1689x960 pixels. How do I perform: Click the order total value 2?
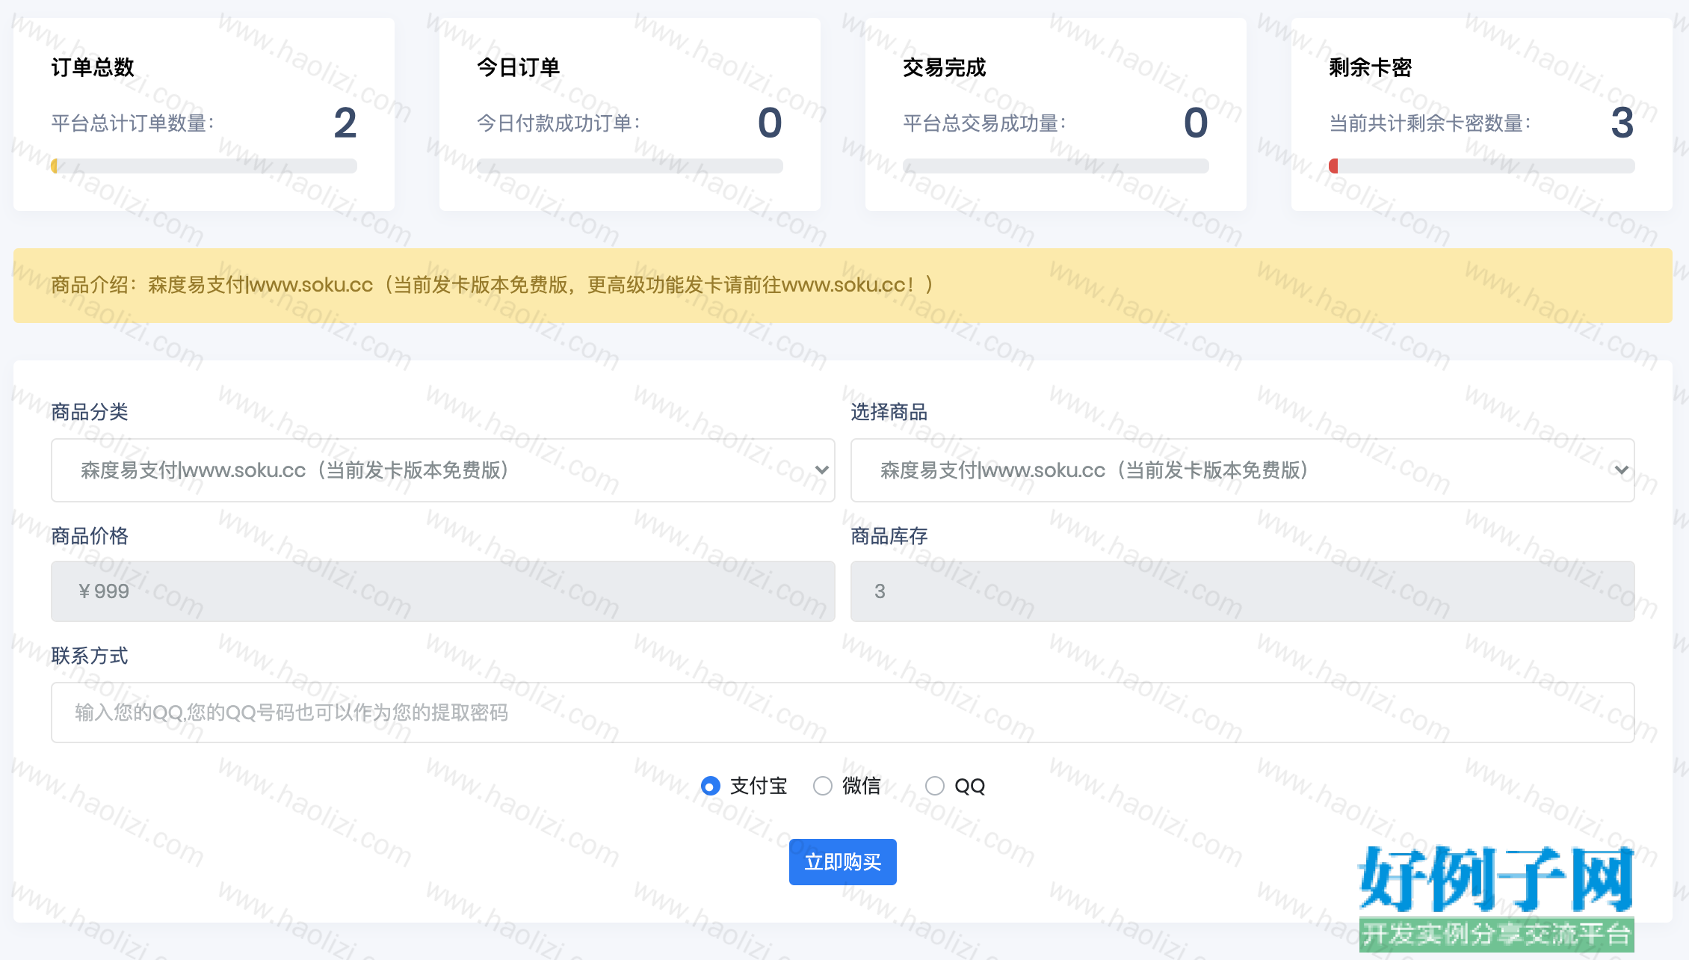pos(345,123)
